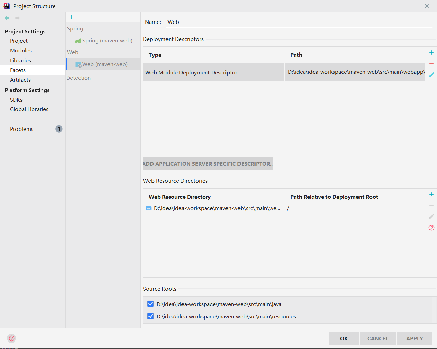The width and height of the screenshot is (437, 349).
Task: Add a deployment descriptor with plus icon
Action: 432,52
